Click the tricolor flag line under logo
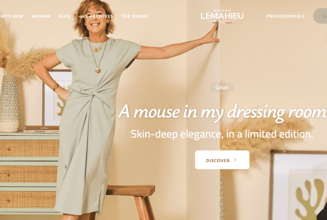Screen dimensions: 327x220 coord(222,23)
